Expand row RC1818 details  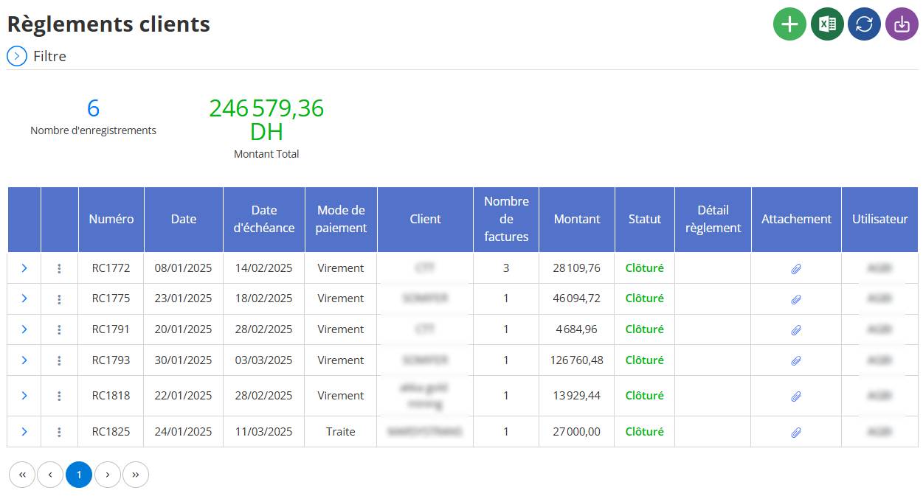[x=24, y=396]
